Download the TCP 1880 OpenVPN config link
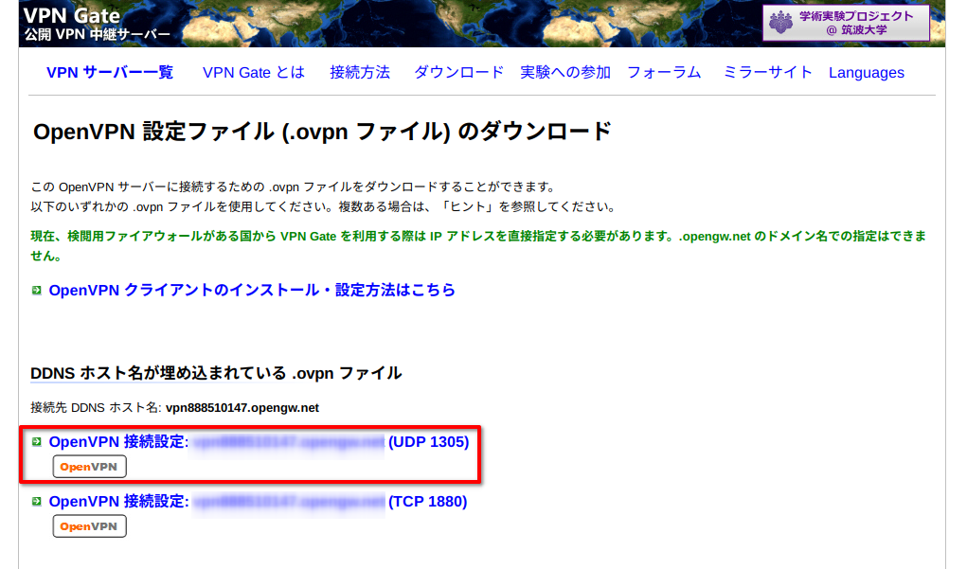The width and height of the screenshot is (967, 569). 258,502
